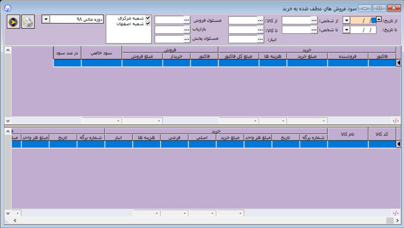Open the dropdown beside the تا تاریخ field
The width and height of the screenshot is (404, 228).
(x=346, y=30)
